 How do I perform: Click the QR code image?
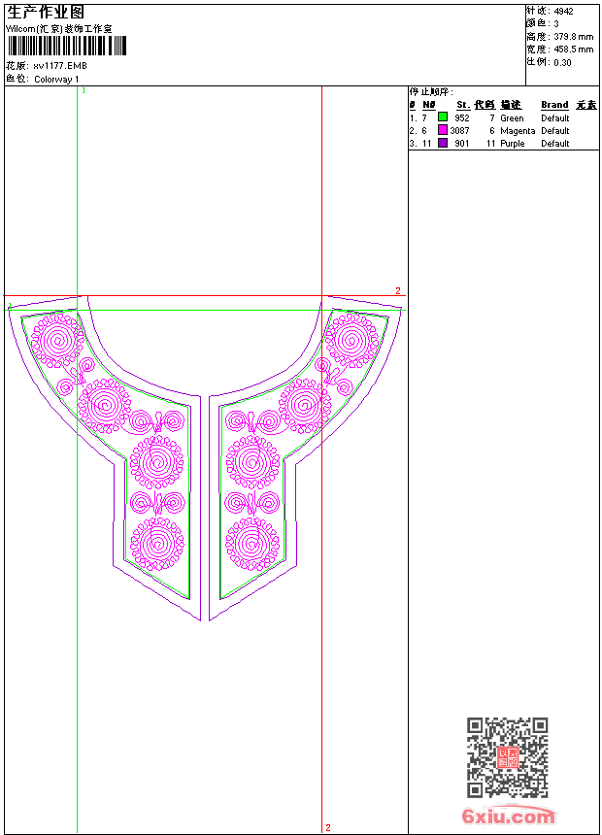coord(507,757)
